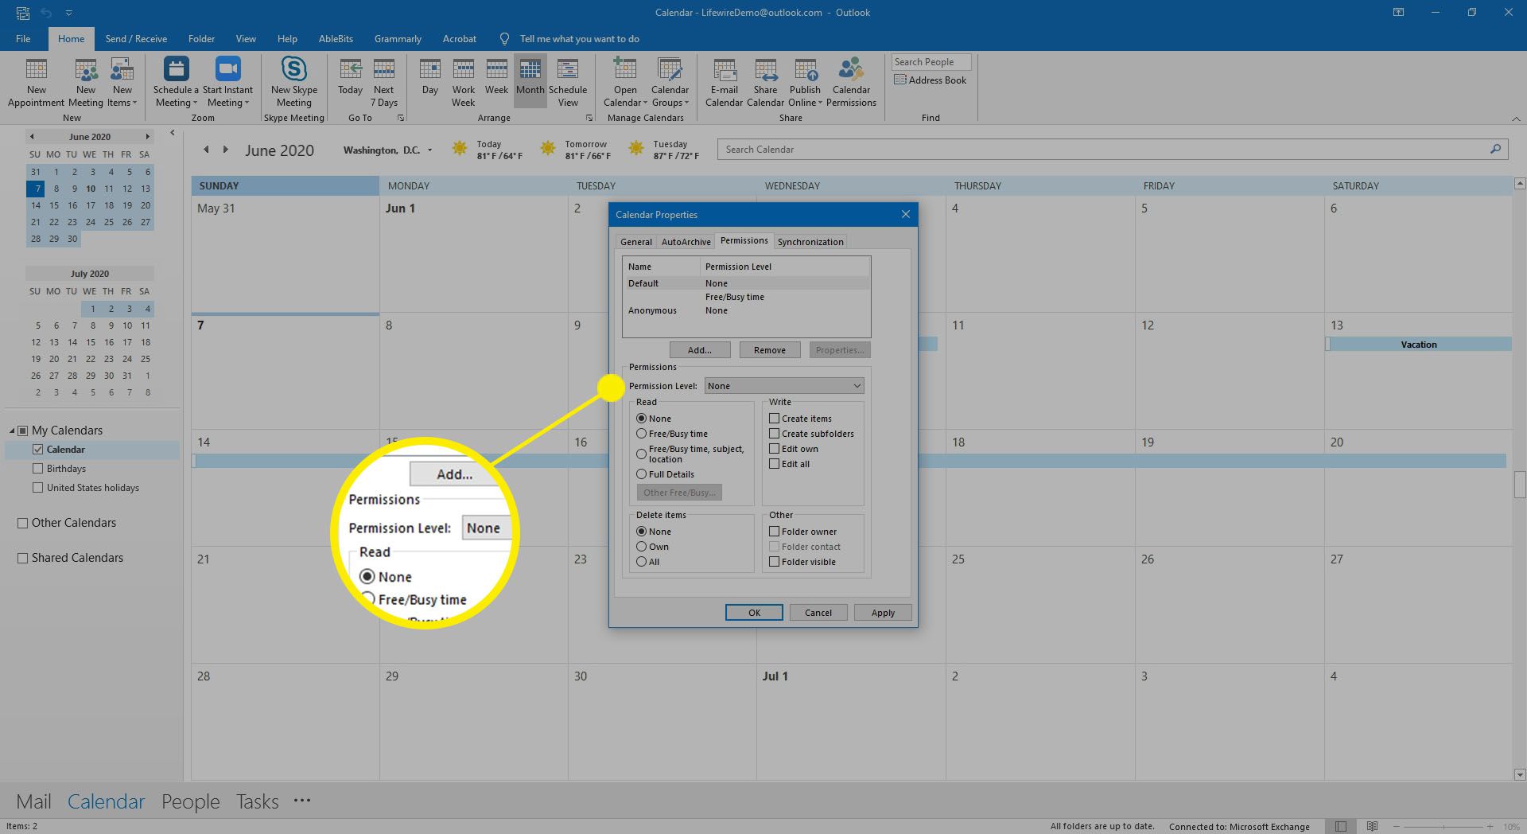Switch to Week view

click(x=496, y=77)
